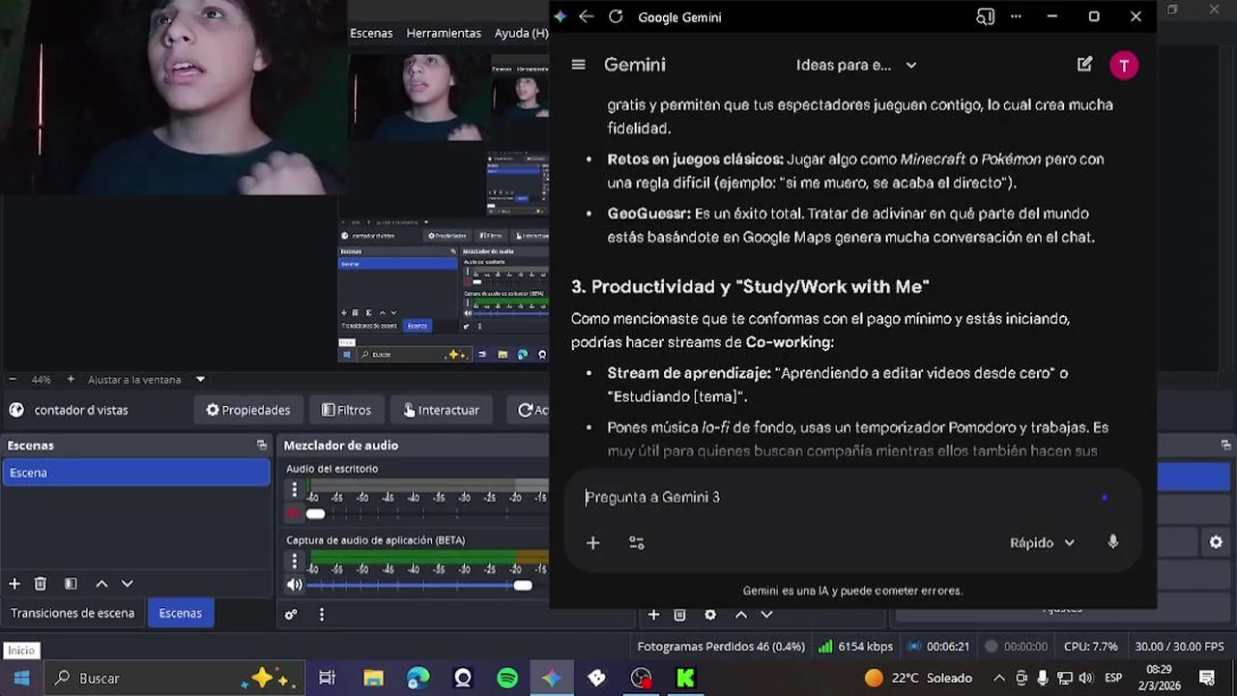Switch to the Escenas tab at bottom
This screenshot has height=696, width=1237.
181,613
